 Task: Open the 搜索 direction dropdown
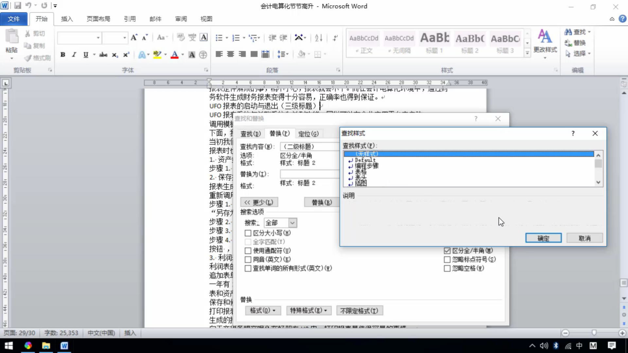292,223
